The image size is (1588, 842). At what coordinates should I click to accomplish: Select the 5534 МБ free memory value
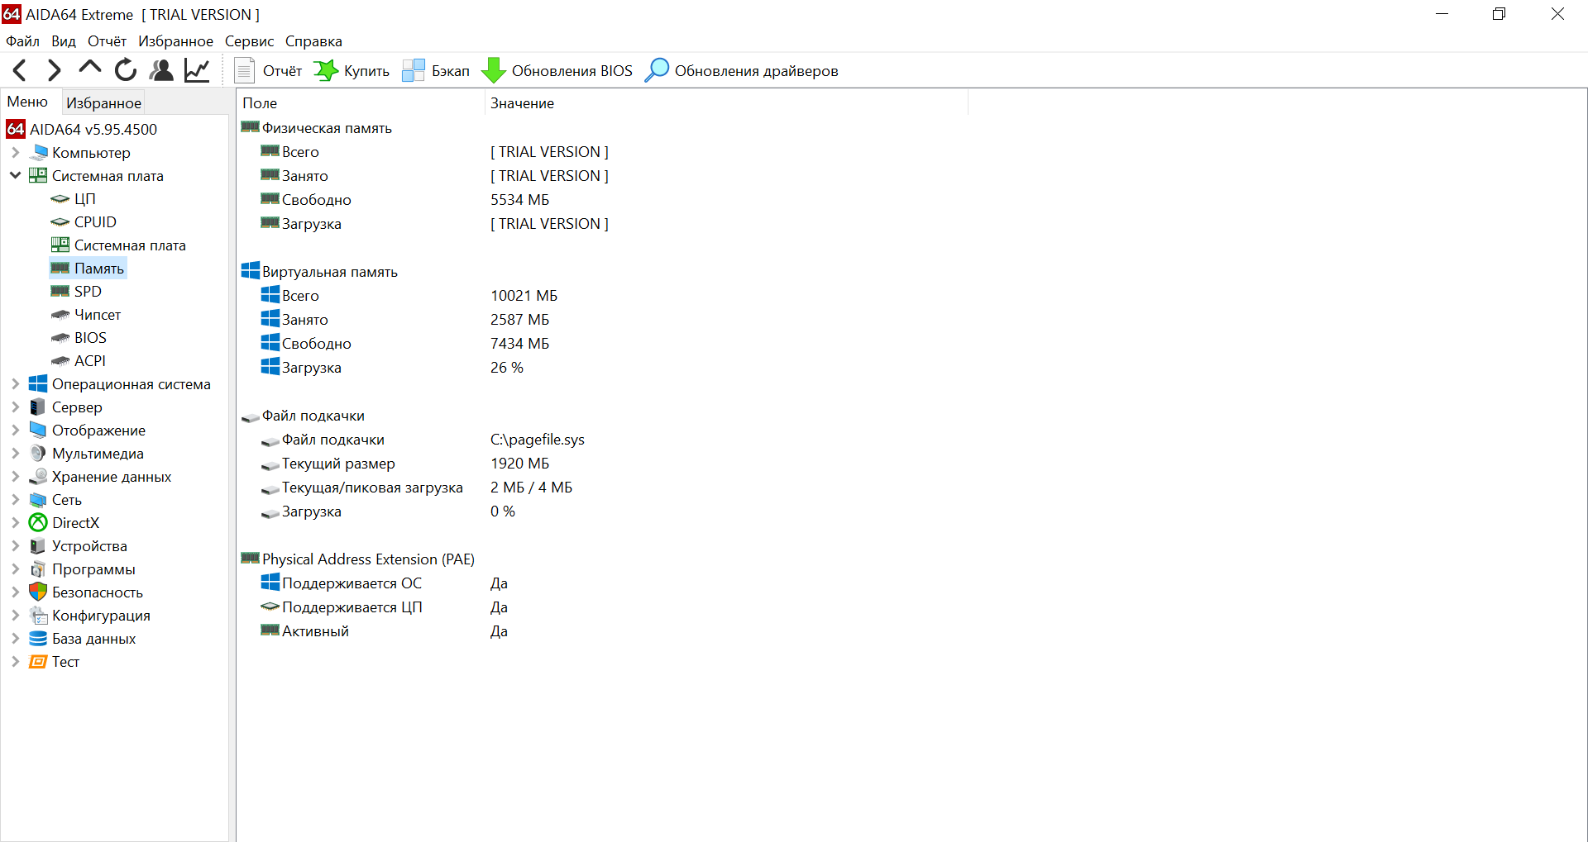(519, 200)
